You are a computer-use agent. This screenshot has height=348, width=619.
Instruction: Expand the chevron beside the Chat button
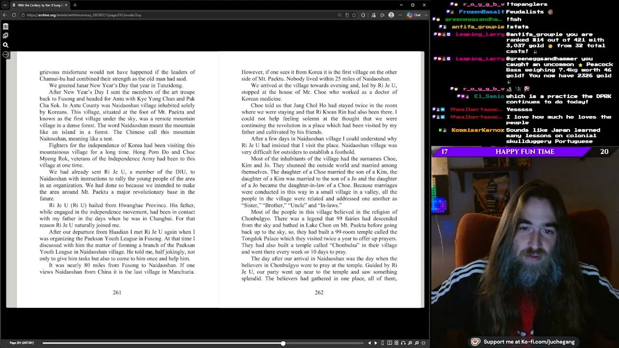click(426, 15)
